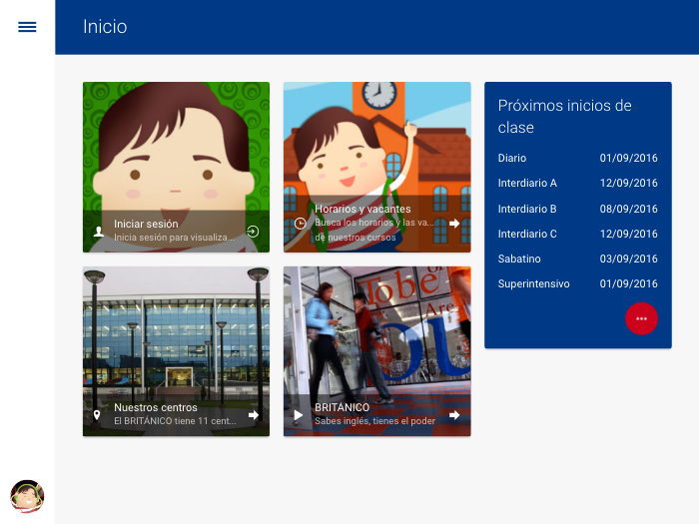The height and width of the screenshot is (524, 699).
Task: Click 'Inicia sesión para visualiza...' subtitle
Action: tap(175, 238)
